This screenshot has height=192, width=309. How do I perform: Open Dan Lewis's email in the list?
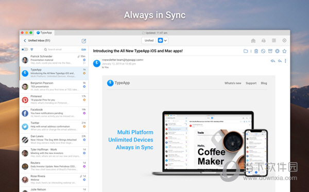coord(54,139)
